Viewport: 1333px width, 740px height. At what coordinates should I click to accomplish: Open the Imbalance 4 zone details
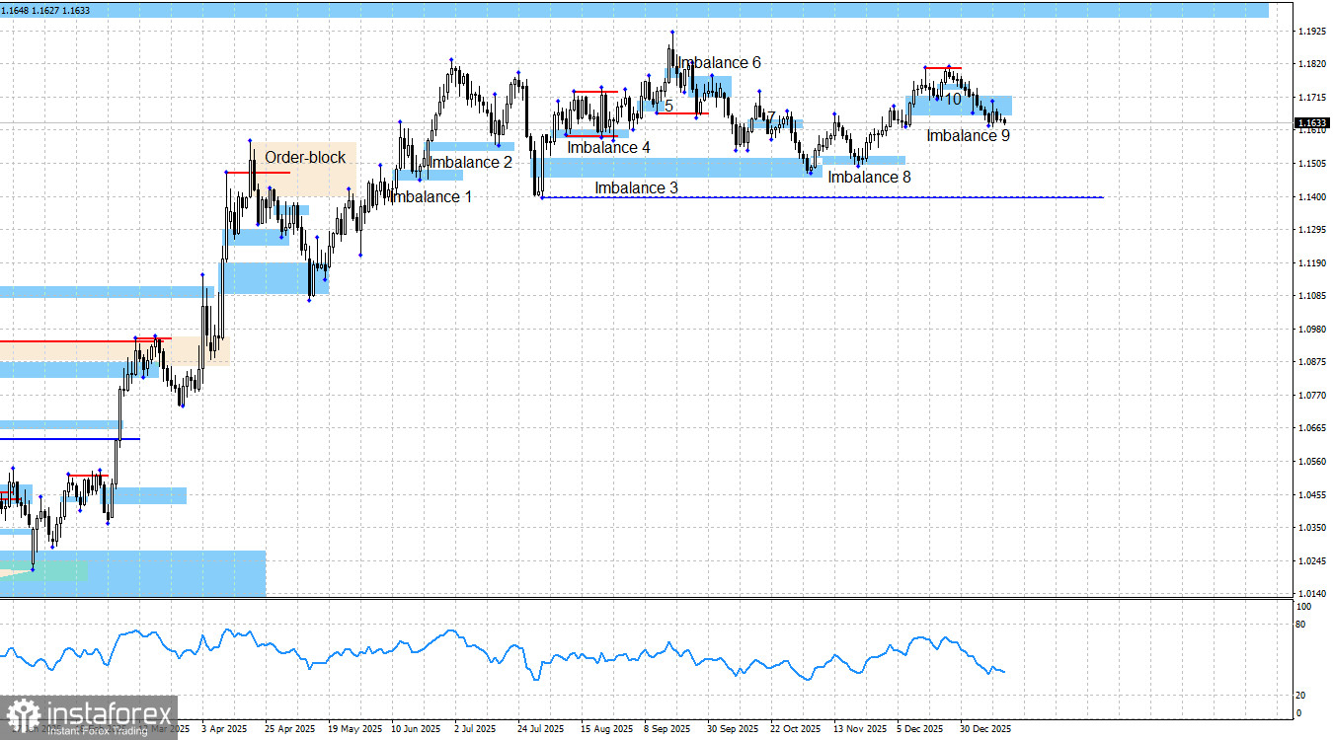[608, 147]
